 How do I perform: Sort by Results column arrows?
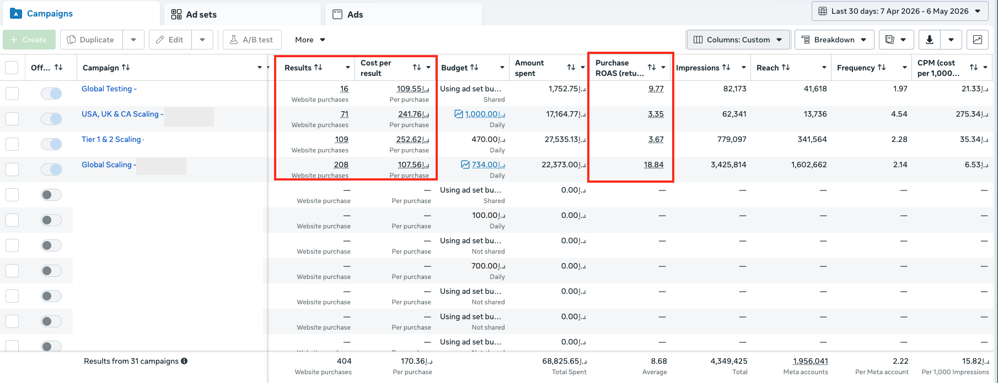click(x=318, y=67)
